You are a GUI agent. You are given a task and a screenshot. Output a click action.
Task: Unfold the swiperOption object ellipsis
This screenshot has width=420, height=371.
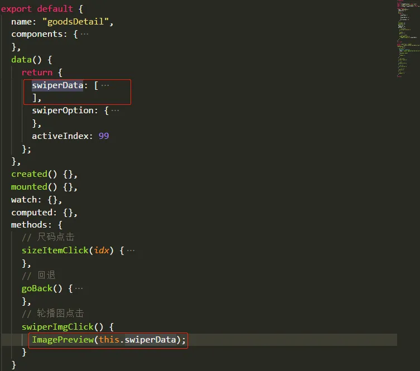(115, 110)
